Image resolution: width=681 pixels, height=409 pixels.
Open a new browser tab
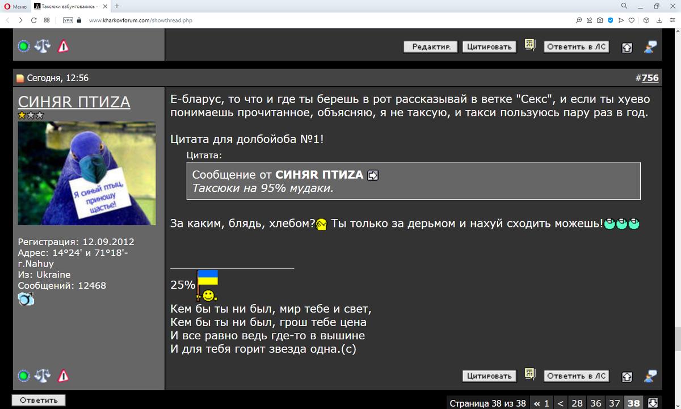point(117,6)
